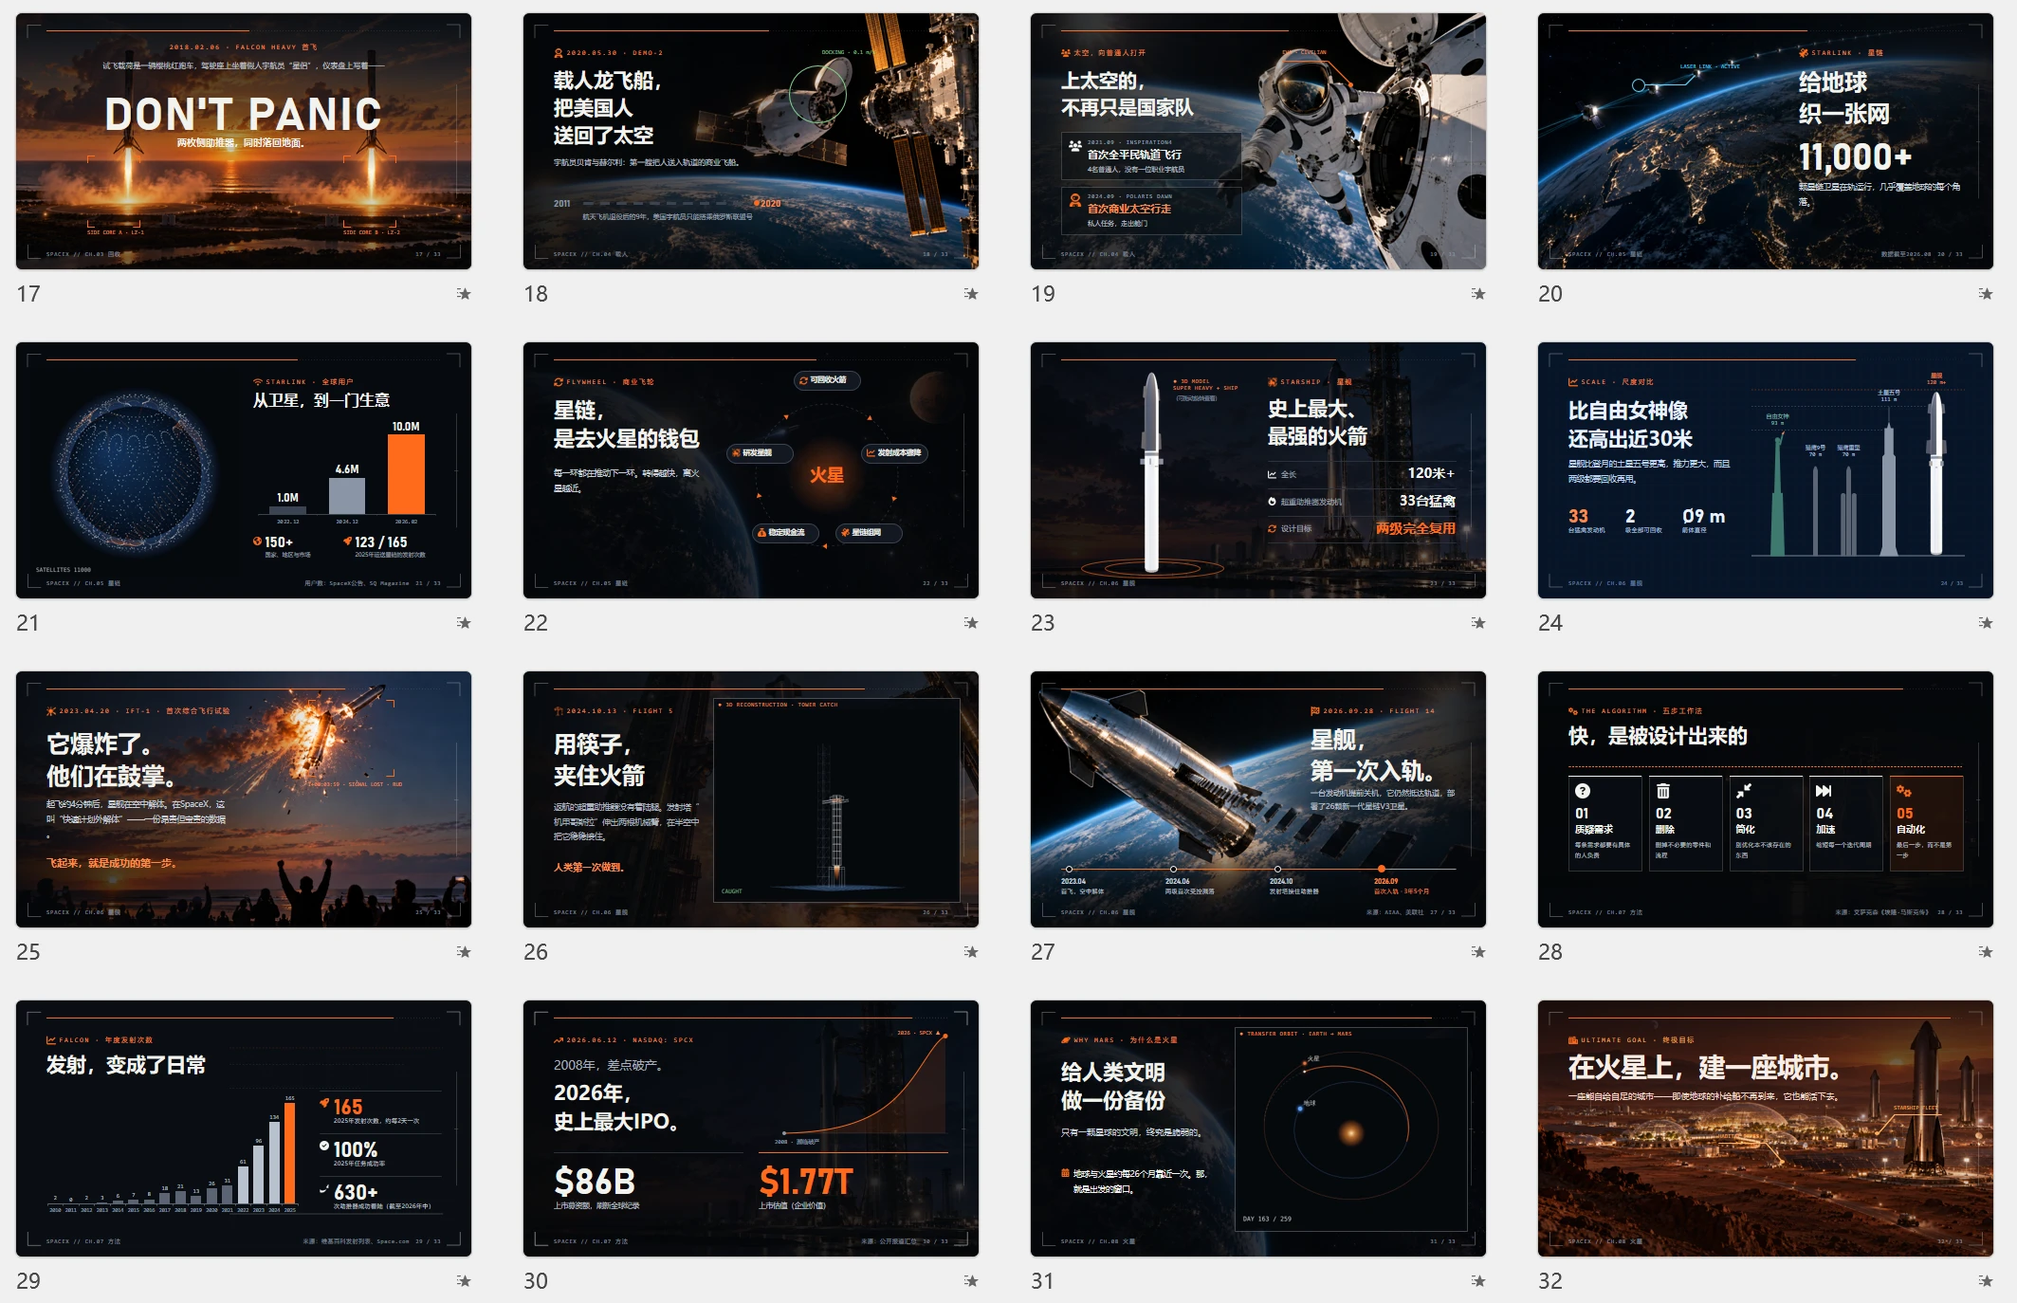Screen dimensions: 2017x1303
Task: Click animation star icon under slide 27
Action: tap(1478, 952)
